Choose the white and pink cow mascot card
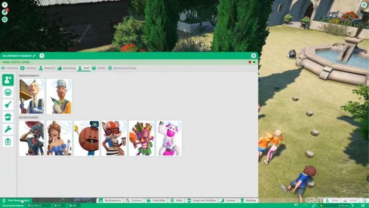 tap(169, 138)
